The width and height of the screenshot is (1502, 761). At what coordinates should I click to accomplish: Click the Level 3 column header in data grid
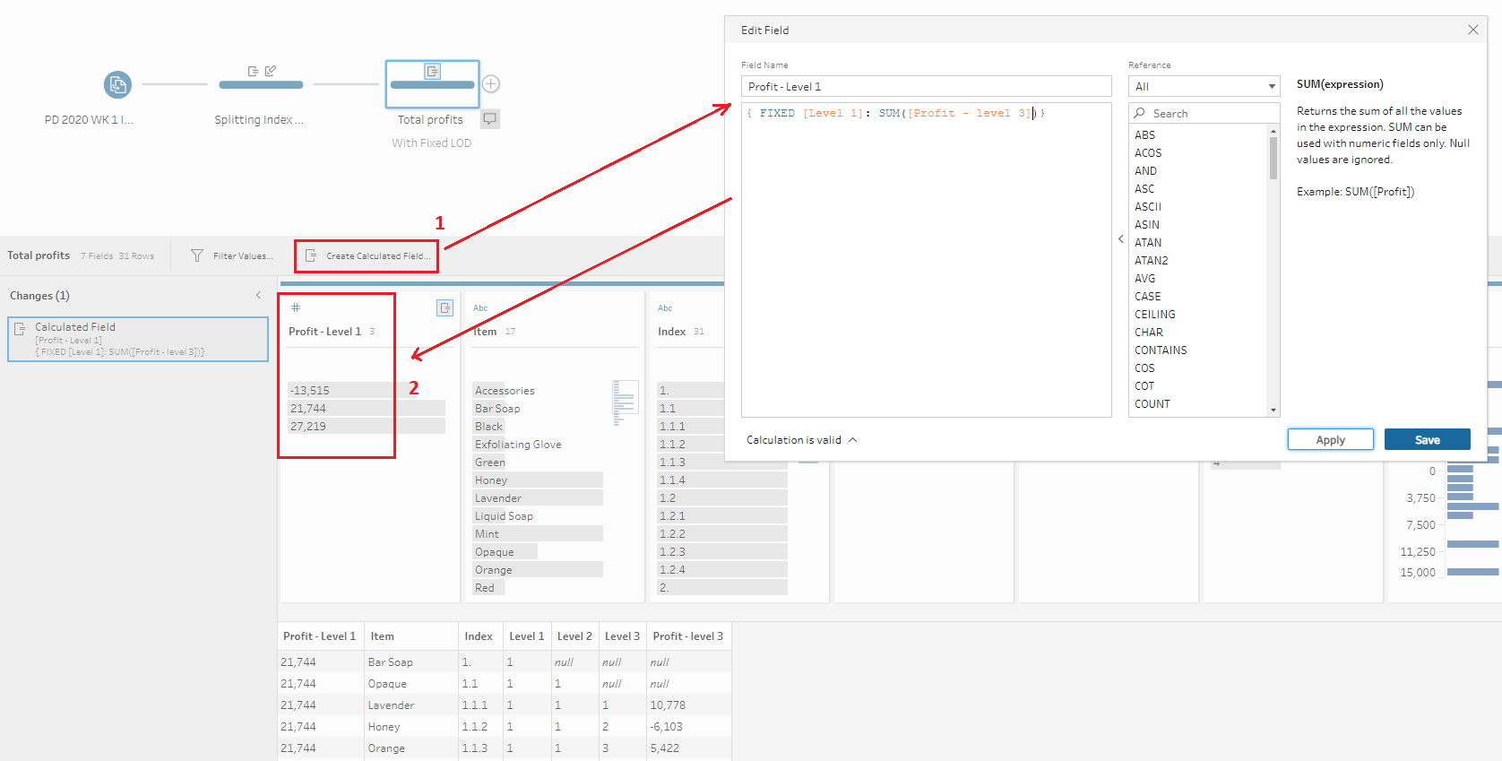click(x=622, y=636)
